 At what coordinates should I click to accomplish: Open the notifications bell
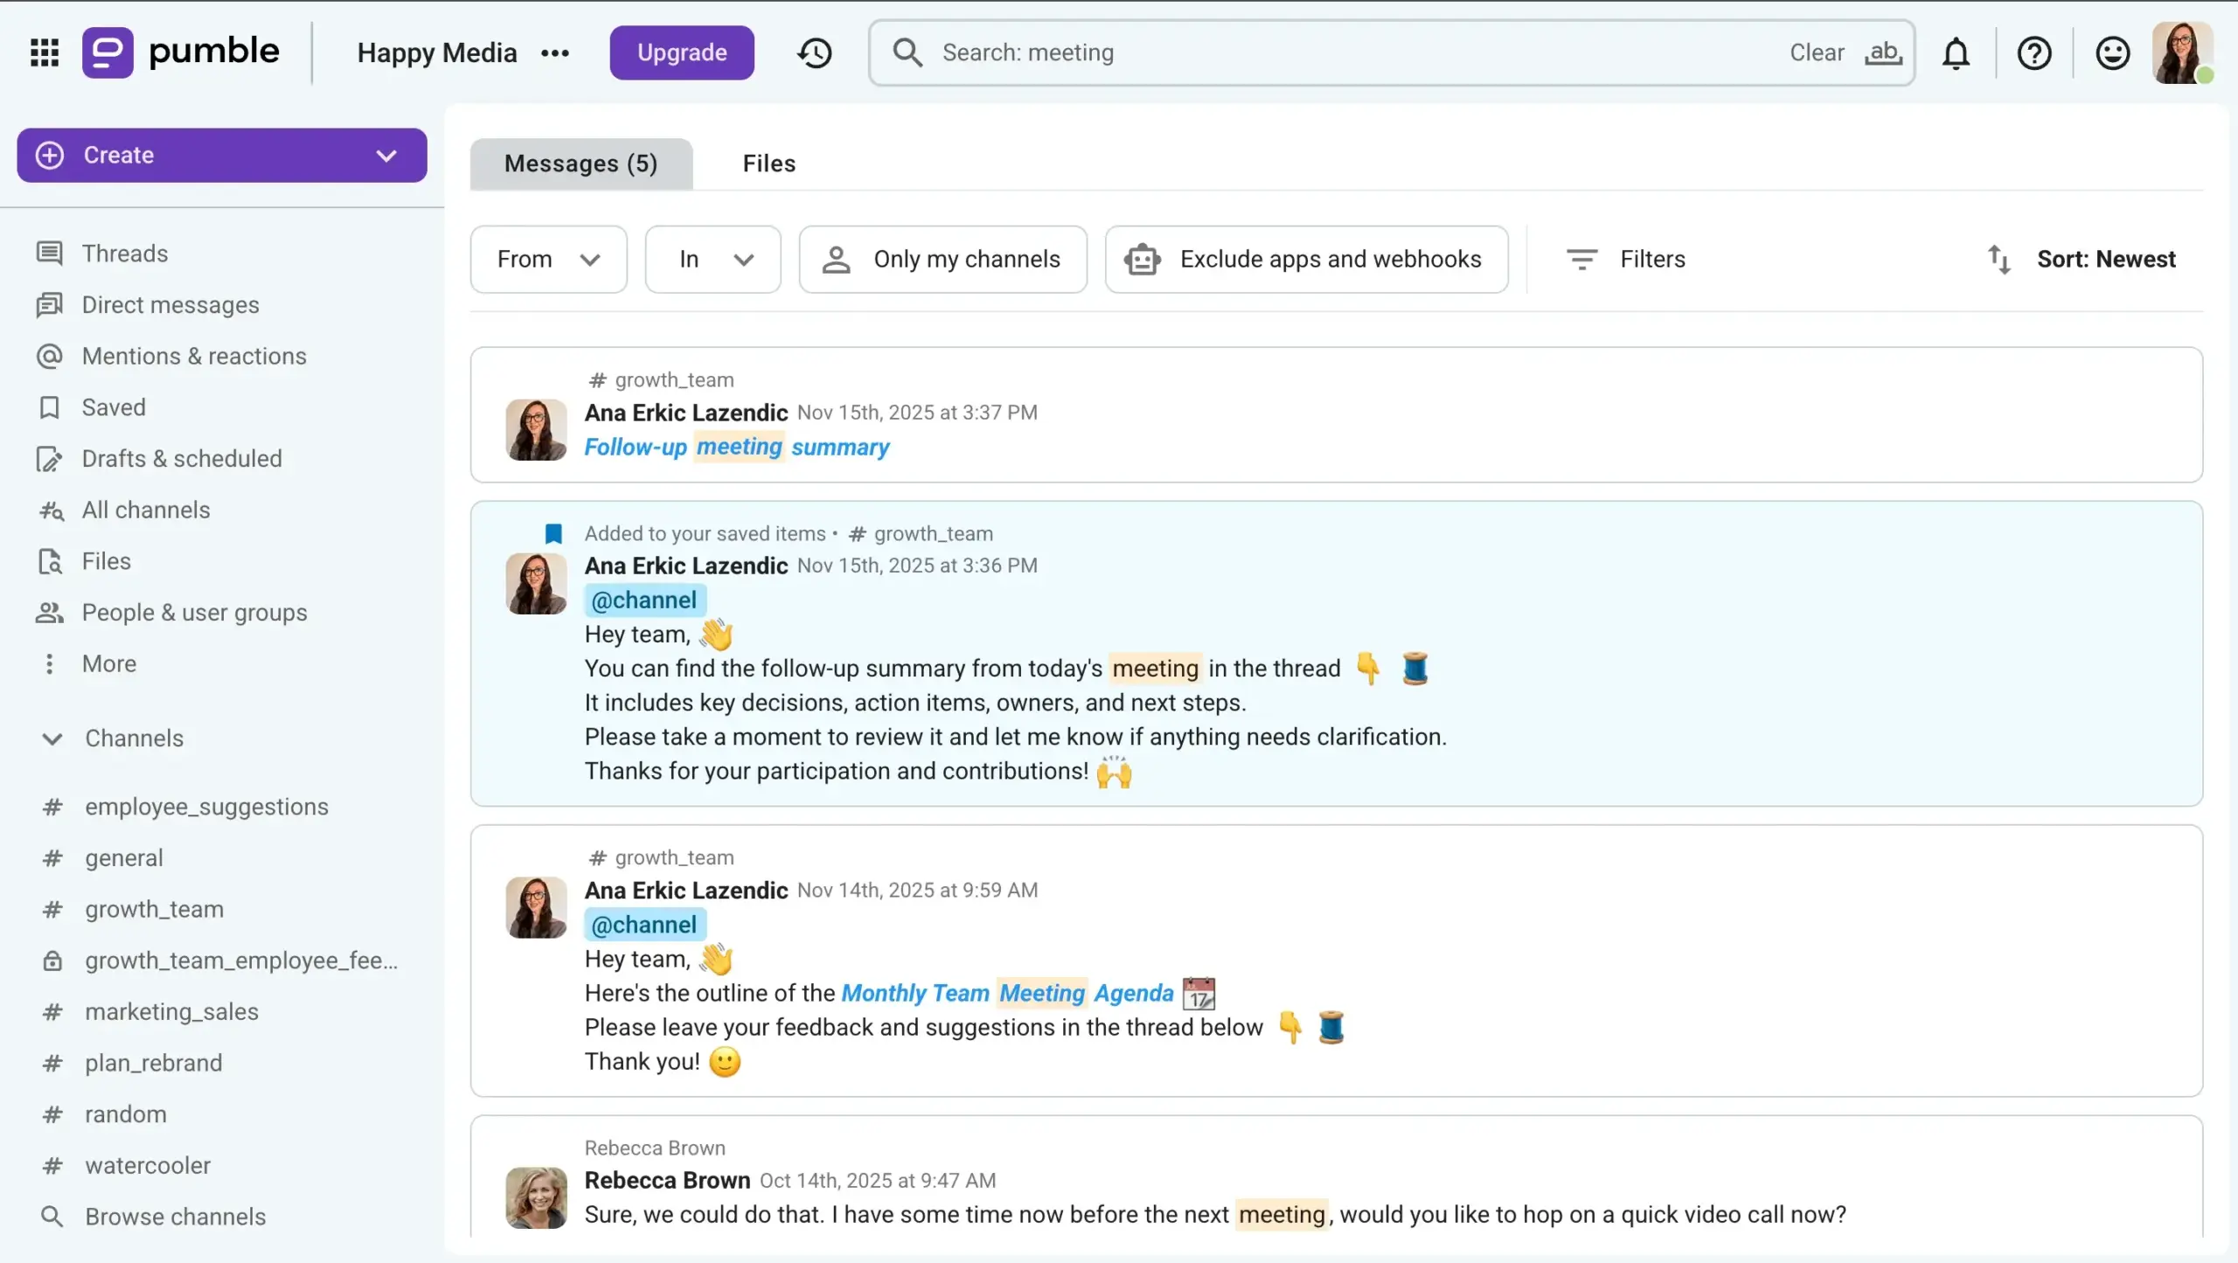point(1956,53)
